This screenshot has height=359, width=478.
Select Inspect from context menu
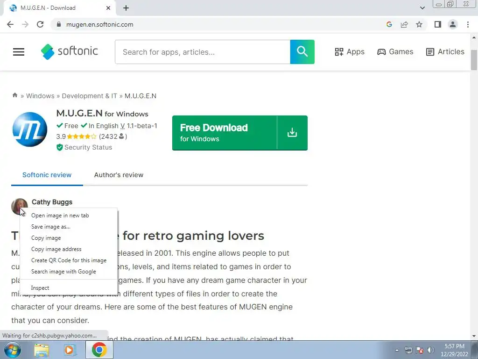pyautogui.click(x=69, y=288)
